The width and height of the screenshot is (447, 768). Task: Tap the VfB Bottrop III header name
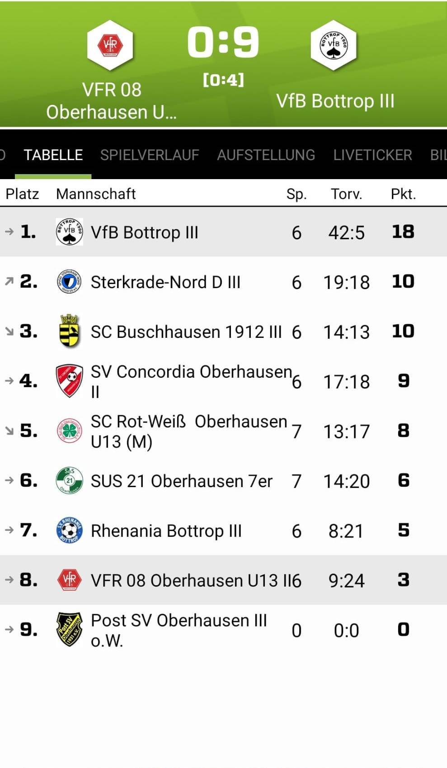point(335,101)
